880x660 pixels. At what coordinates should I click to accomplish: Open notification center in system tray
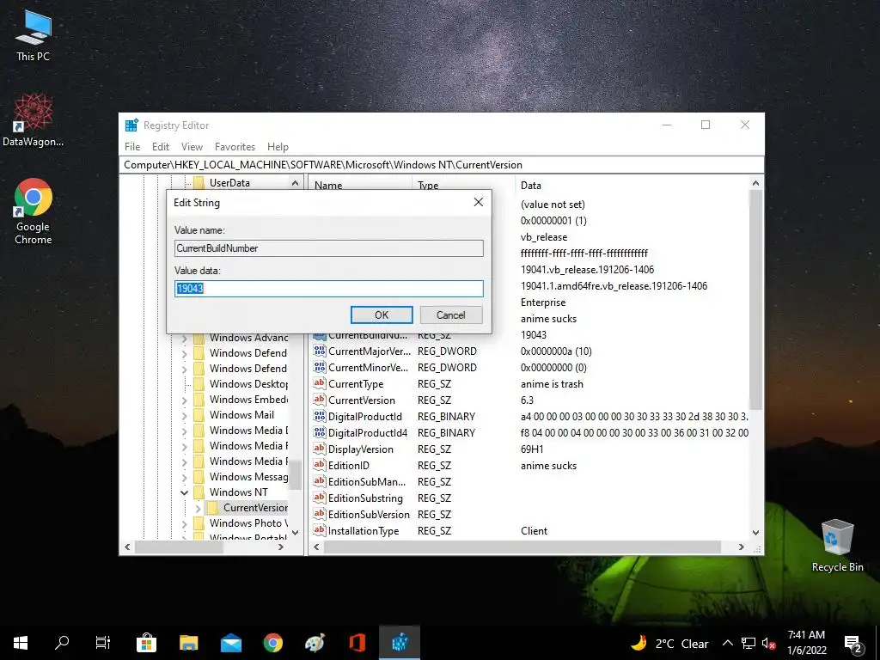(x=853, y=643)
